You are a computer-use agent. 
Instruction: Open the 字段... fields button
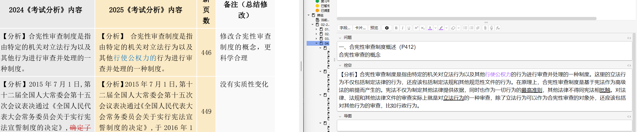345,28
